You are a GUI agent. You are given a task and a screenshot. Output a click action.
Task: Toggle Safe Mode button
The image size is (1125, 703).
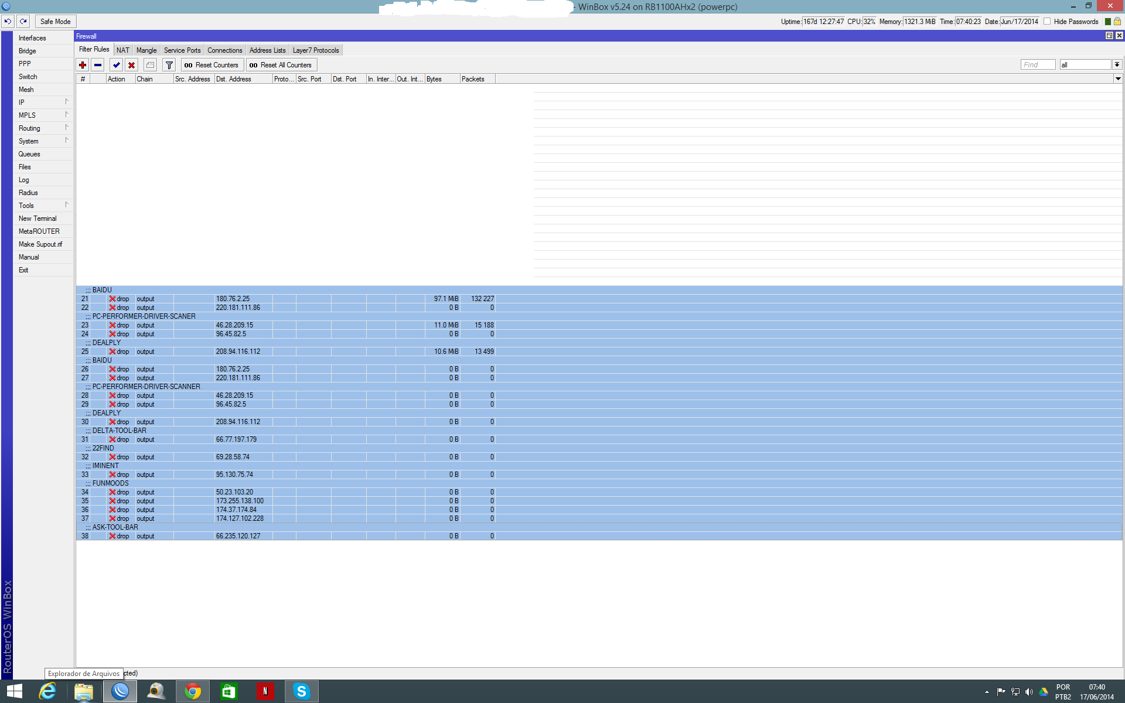tap(55, 22)
